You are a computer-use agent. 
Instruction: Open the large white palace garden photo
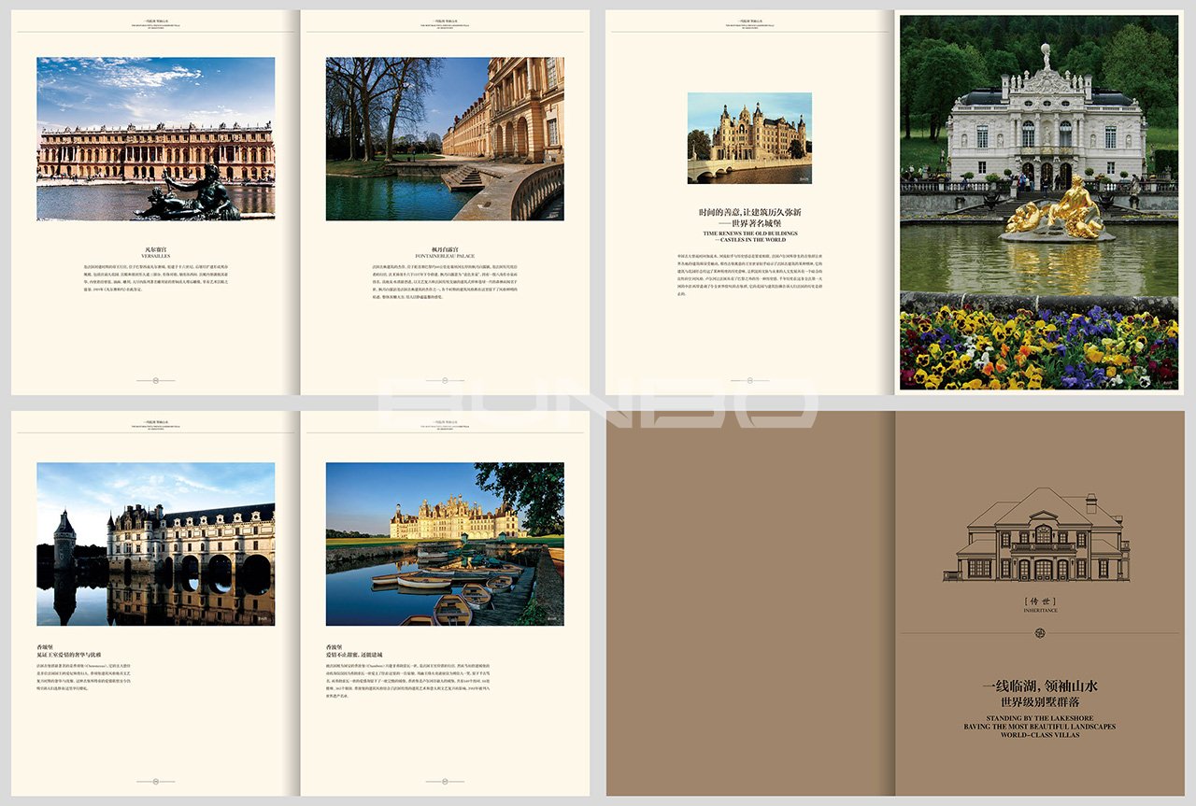1039,202
